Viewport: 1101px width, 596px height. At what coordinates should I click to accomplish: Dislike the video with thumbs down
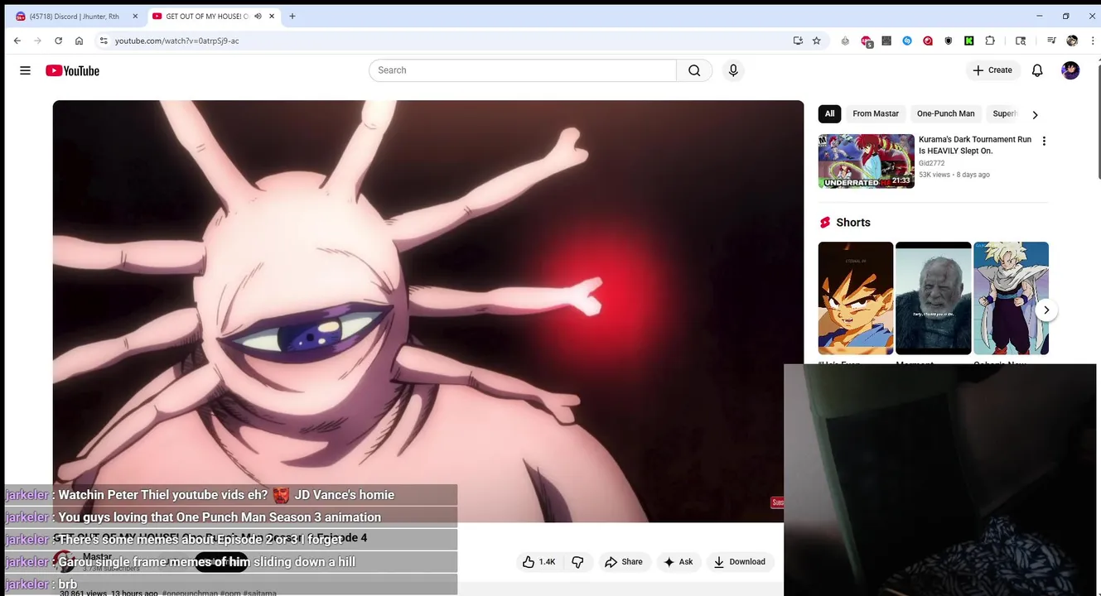point(577,562)
